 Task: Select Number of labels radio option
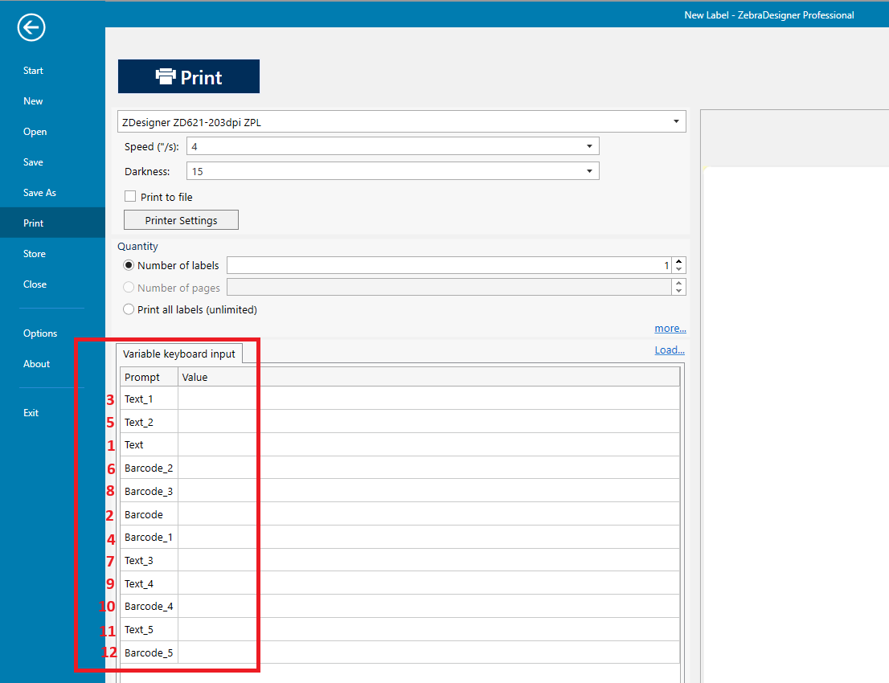[x=129, y=265]
